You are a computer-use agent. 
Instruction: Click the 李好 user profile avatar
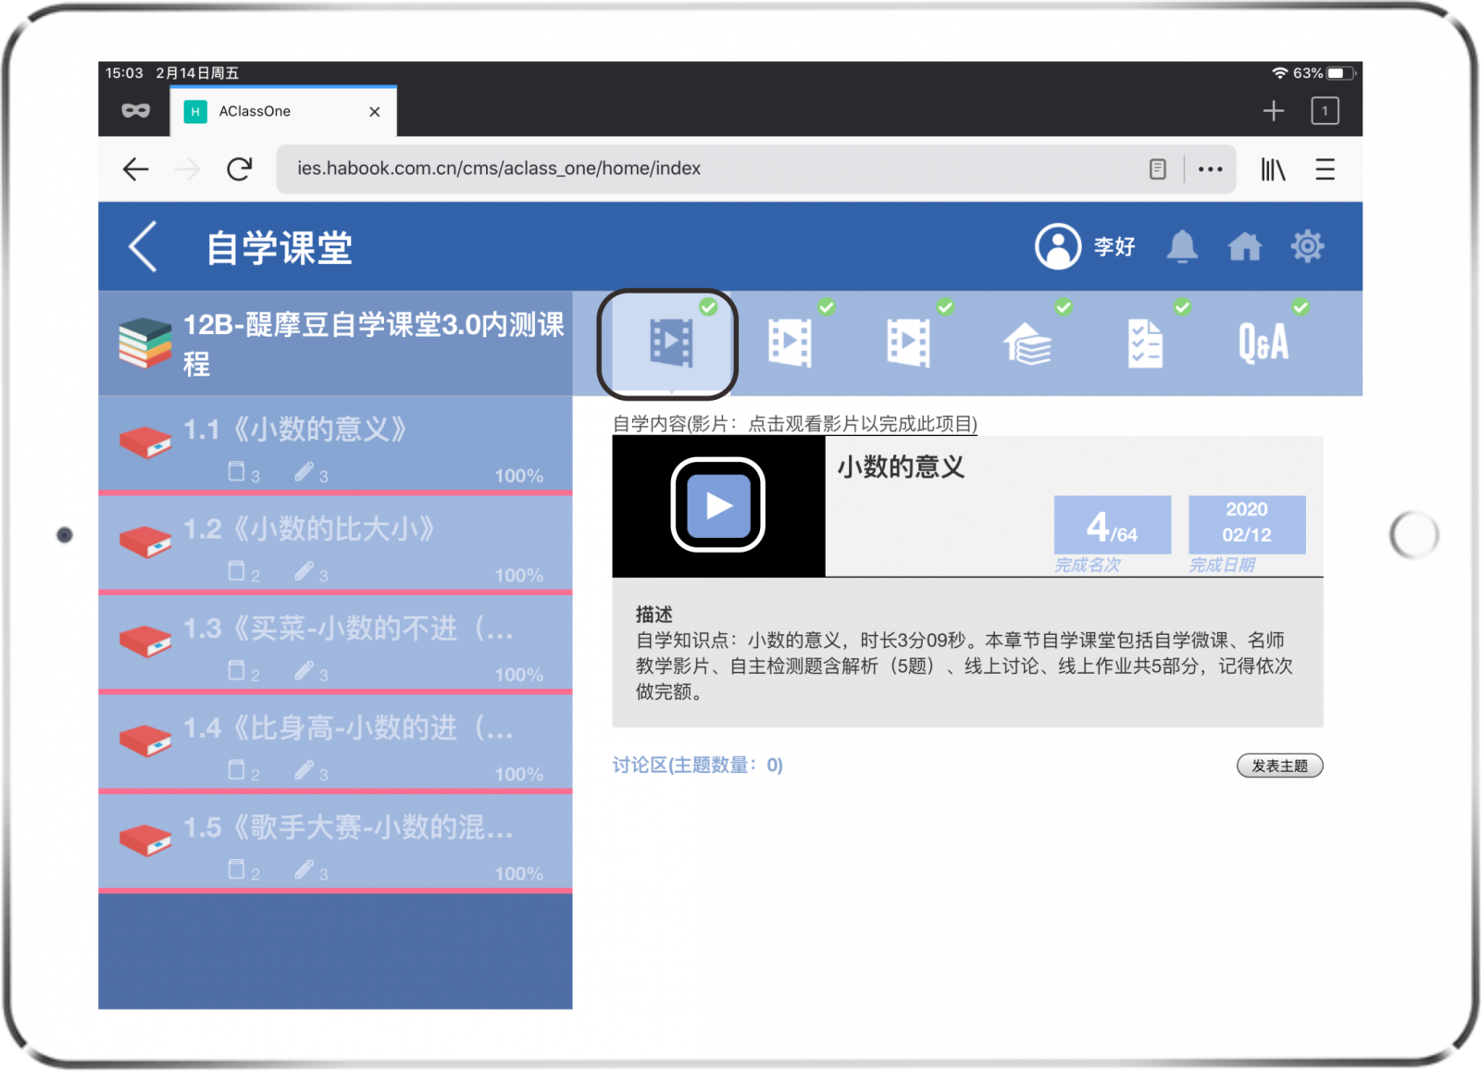1057,247
